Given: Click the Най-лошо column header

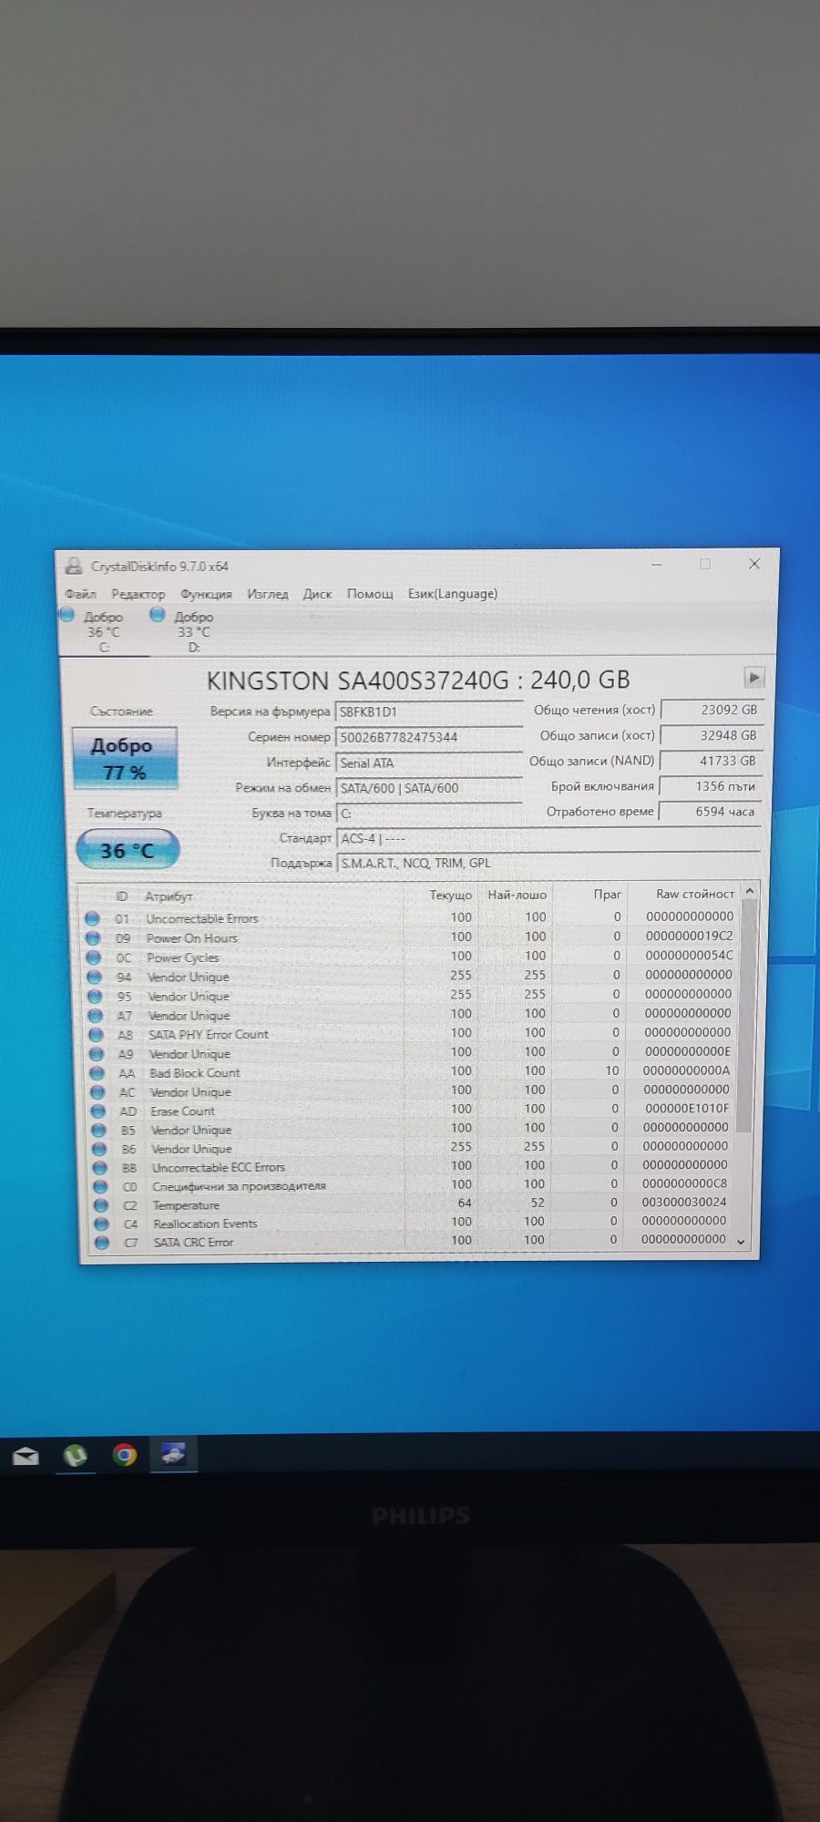Looking at the screenshot, I should point(517,895).
